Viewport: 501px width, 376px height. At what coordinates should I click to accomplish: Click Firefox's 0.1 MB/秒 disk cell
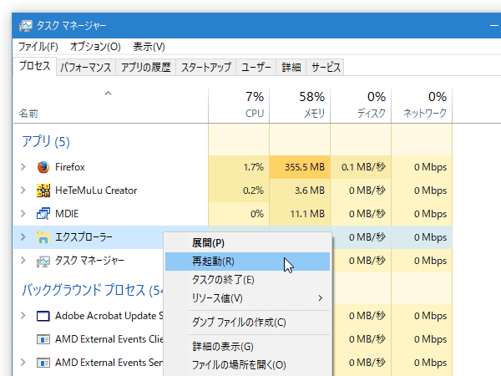point(361,167)
